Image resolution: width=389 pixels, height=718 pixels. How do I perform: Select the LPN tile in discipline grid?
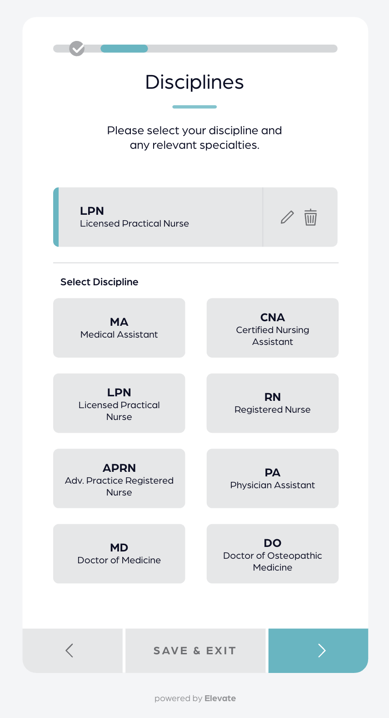[x=119, y=403]
